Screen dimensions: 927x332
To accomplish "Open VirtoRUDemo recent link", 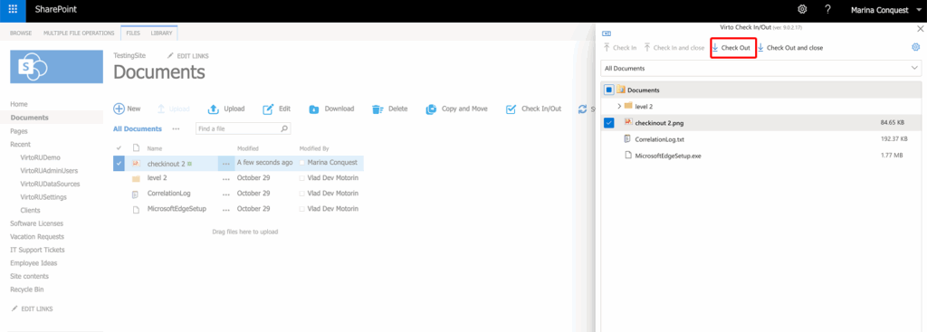I will coord(40,157).
